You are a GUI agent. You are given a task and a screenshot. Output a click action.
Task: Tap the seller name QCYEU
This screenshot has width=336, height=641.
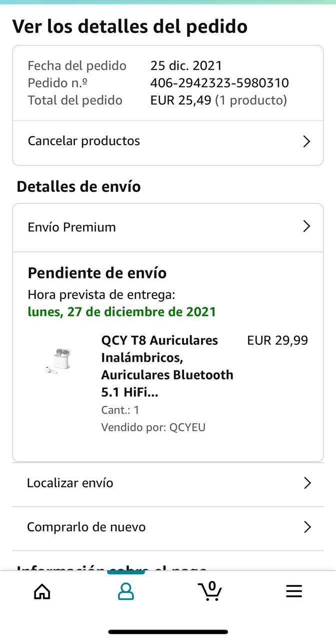click(x=187, y=428)
